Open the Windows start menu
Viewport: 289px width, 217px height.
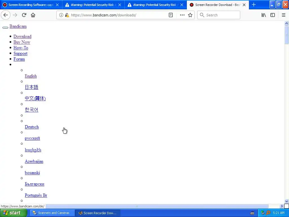pyautogui.click(x=14, y=213)
